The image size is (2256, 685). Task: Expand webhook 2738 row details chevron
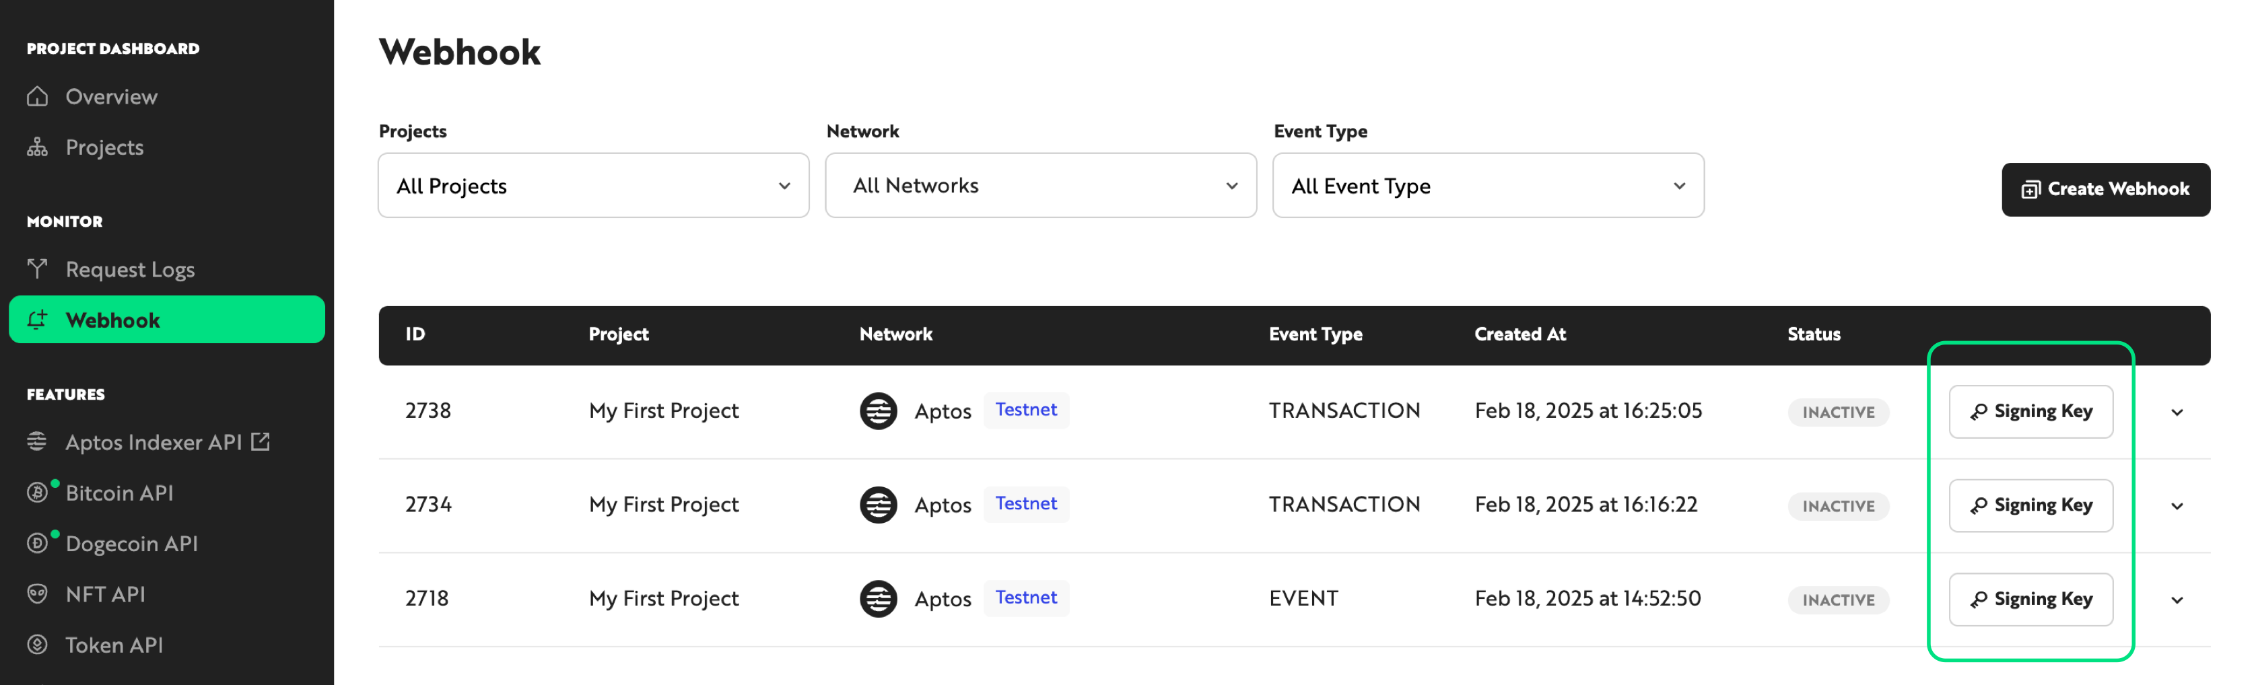(2177, 412)
